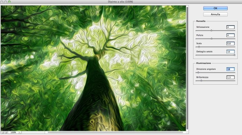Confirm the oil paint filter with OK
This screenshot has width=242, height=135.
(215, 8)
